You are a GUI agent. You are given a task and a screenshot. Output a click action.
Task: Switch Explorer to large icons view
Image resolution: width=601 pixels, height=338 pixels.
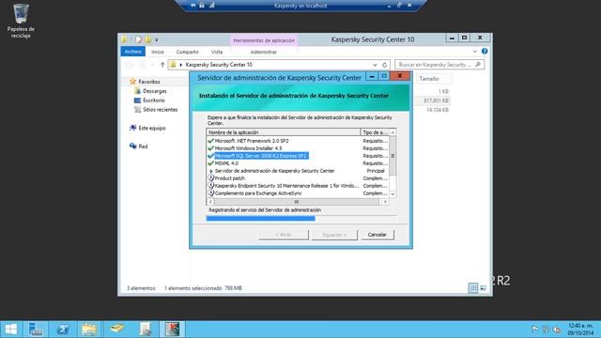click(484, 288)
